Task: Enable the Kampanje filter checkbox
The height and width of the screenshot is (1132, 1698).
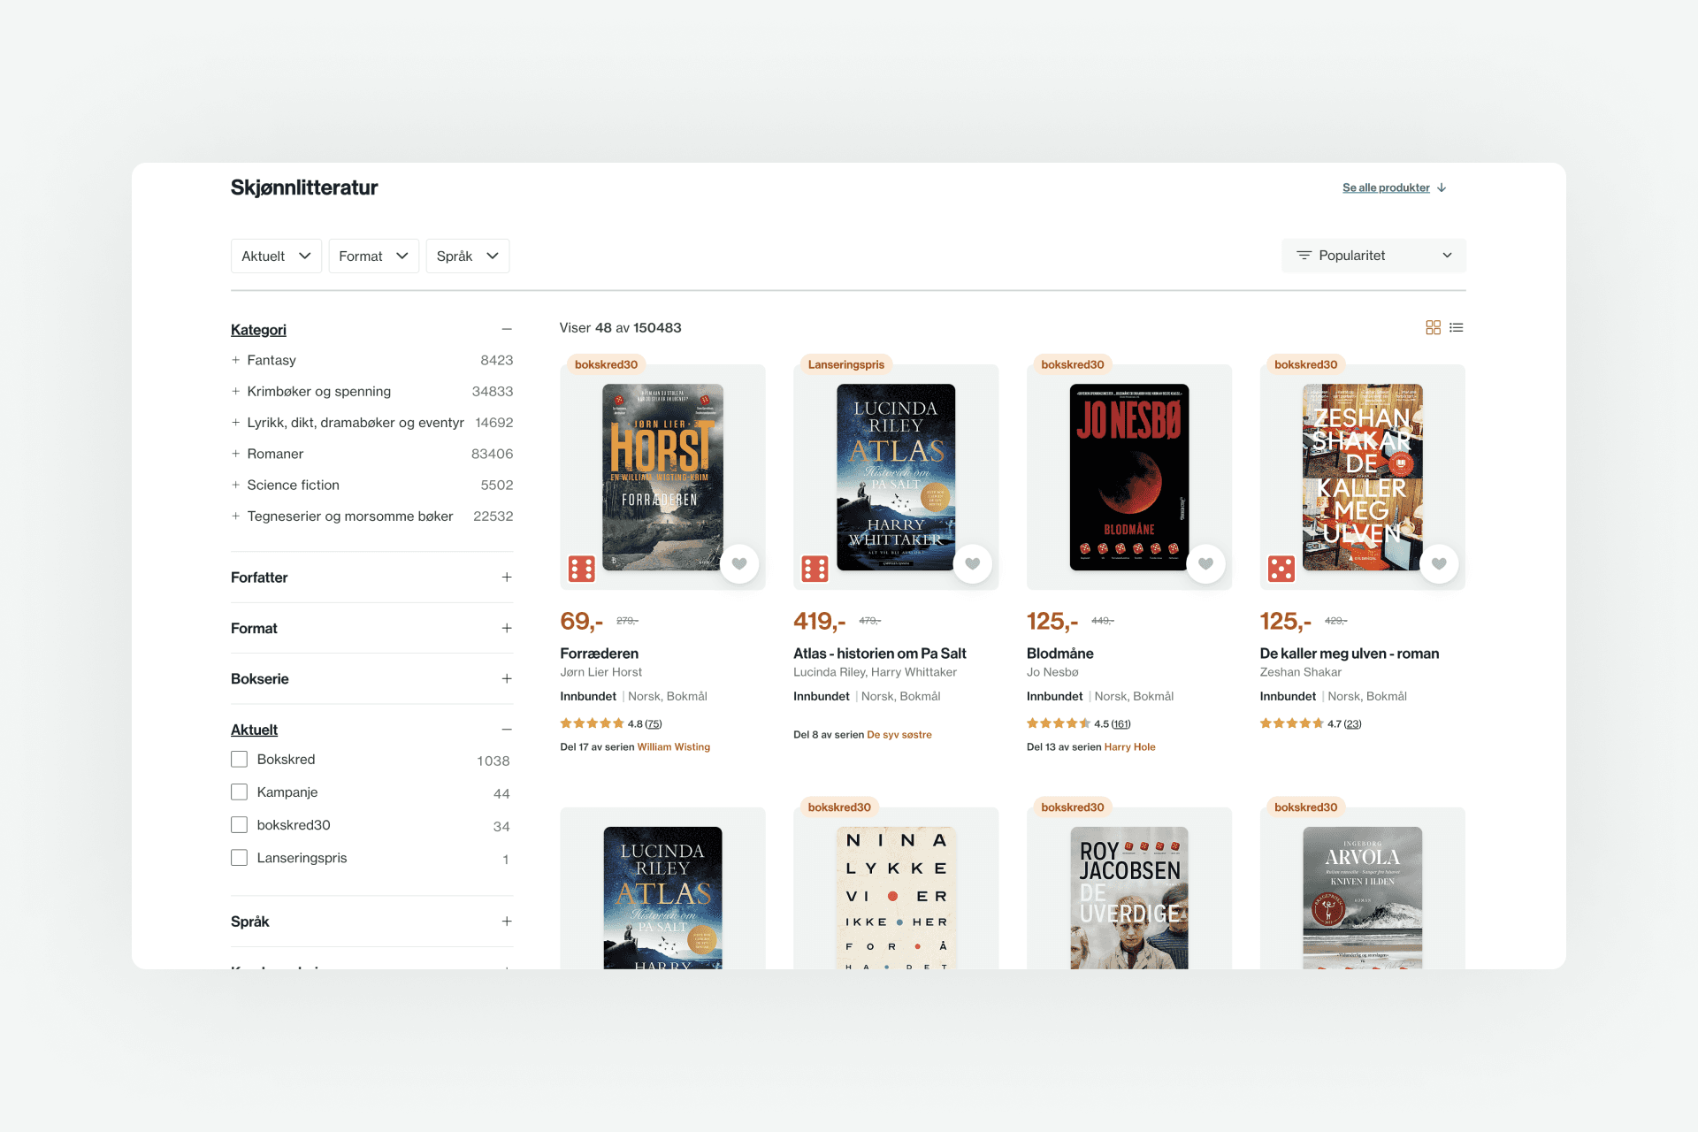Action: 239,792
